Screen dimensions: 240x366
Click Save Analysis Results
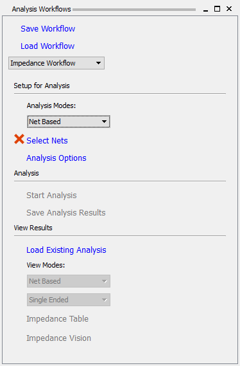[x=66, y=213]
